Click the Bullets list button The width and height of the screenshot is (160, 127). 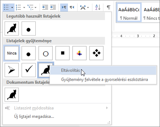click(6, 7)
